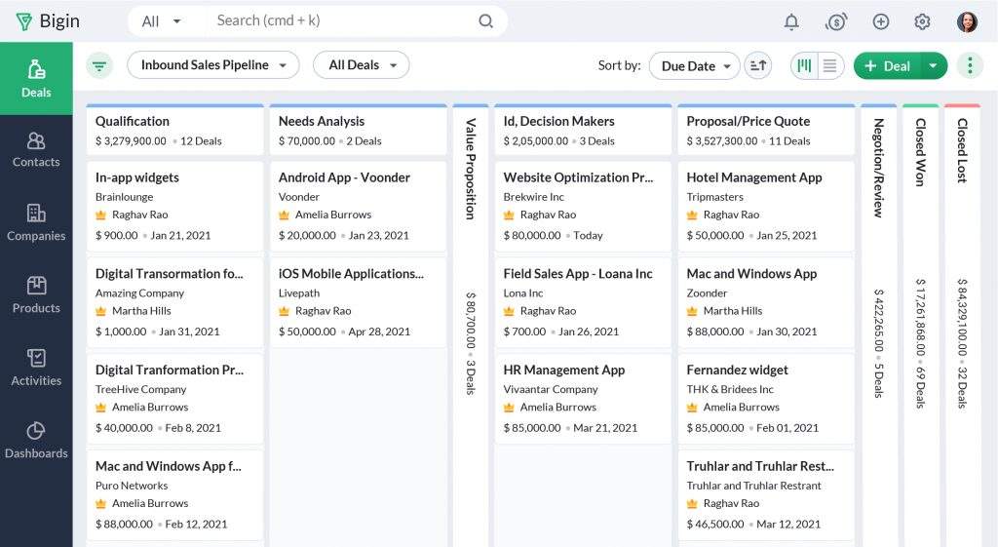Screen dimensions: 998x547
Task: Click the search magnifier icon
Action: (485, 21)
